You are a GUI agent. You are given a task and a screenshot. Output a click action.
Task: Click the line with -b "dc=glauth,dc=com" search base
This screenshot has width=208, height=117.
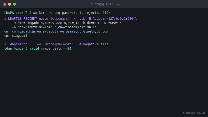pos(54,27)
